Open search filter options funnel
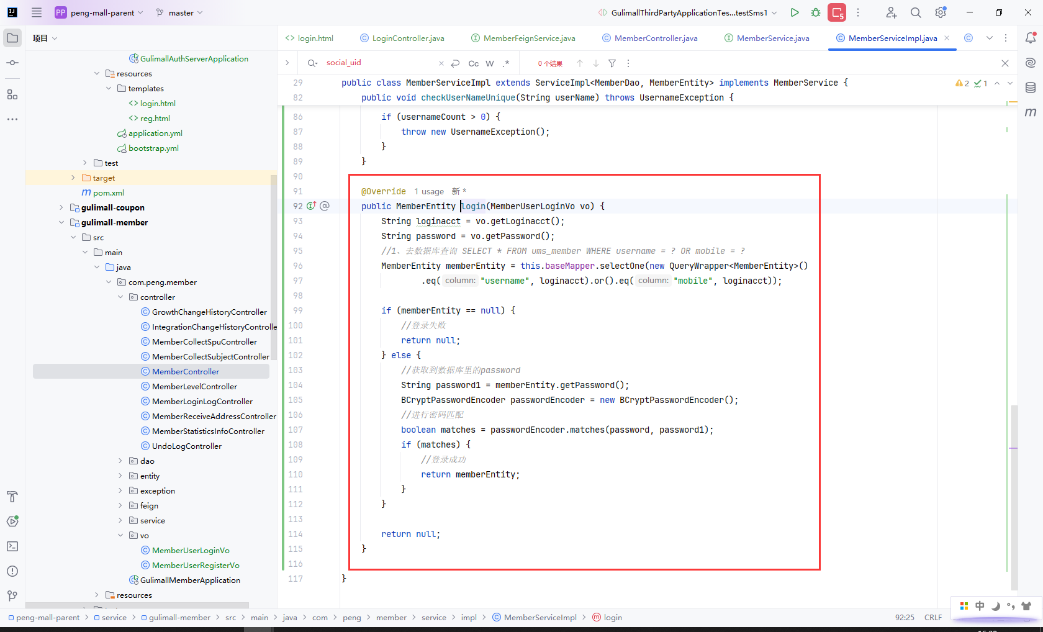Screen dimensions: 1043x632 [612, 63]
